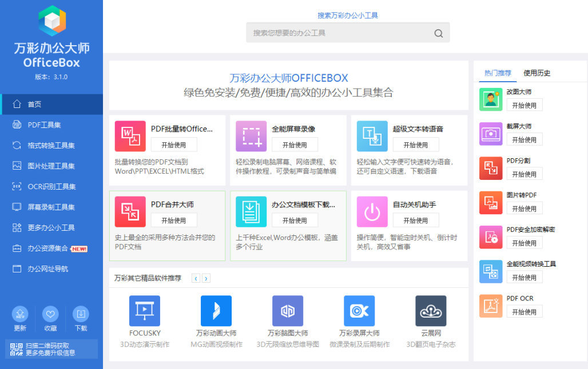Image resolution: width=588 pixels, height=369 pixels.
Task: Click the 3D动态演示制作 caption under FOCUSKY
Action: tap(145, 344)
